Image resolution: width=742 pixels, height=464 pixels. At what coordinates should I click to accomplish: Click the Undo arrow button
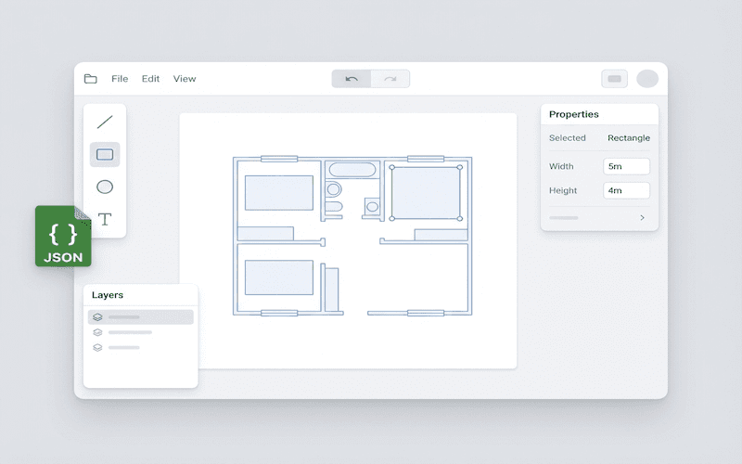[352, 79]
